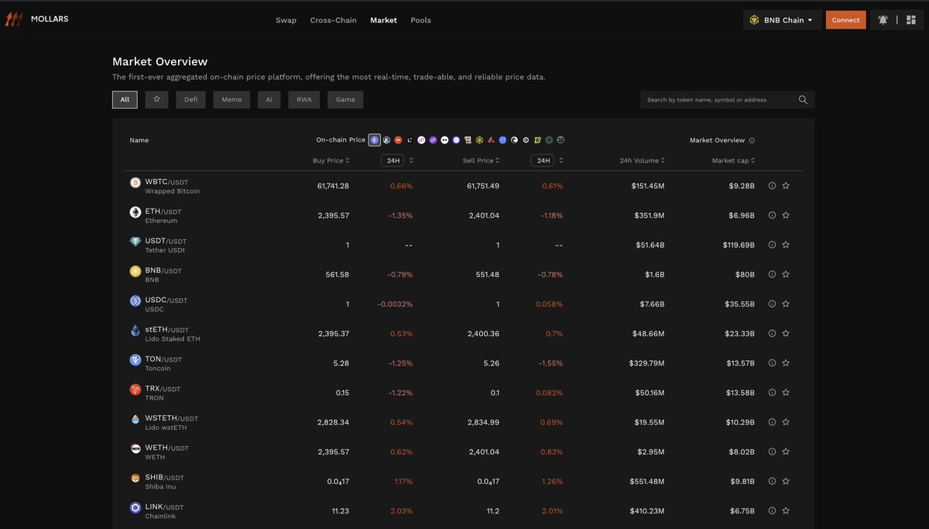Sort by 24h Volume column
Screen dimensions: 929x529
click(642, 160)
